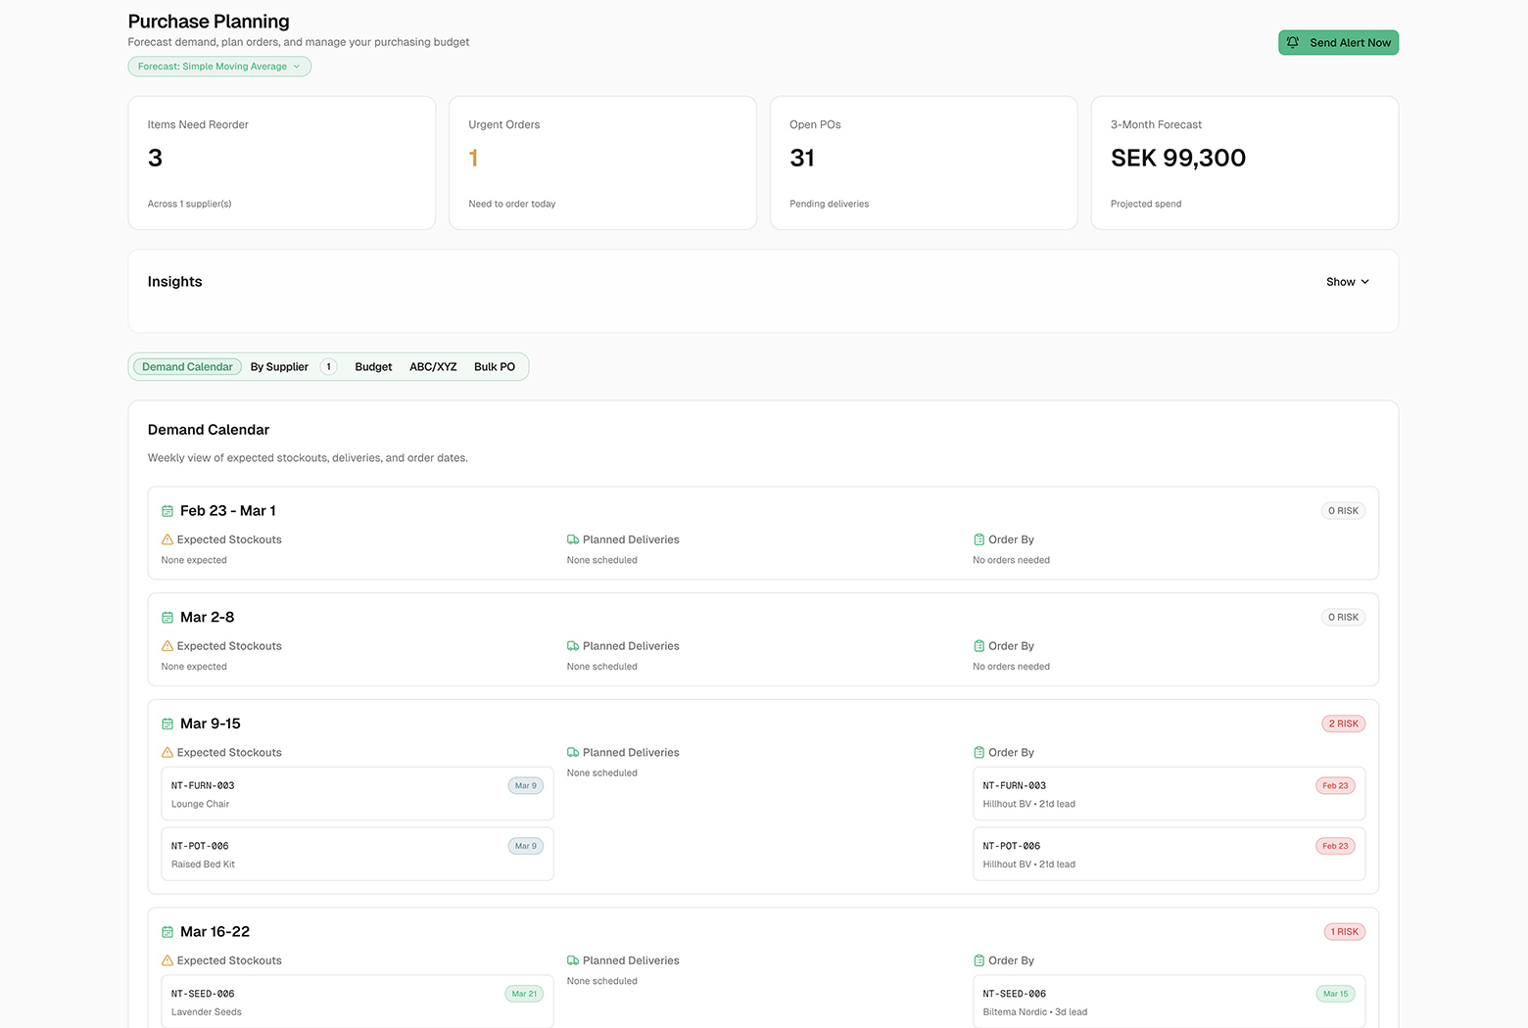
Task: Click the Feb 23 pill beside NT-FURN-003 order
Action: [x=1335, y=785]
